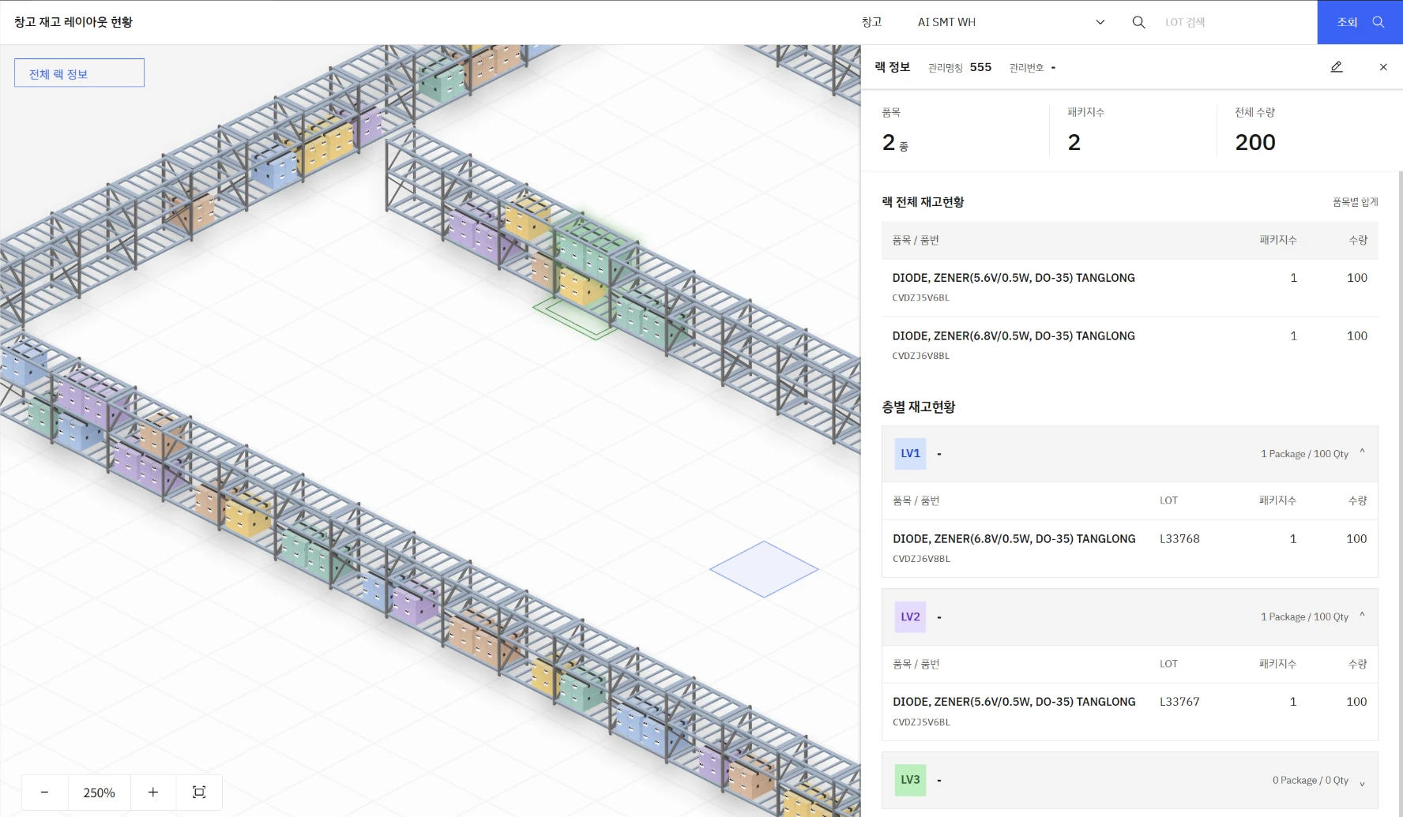
Task: Collapse the LV2 level section
Action: 1362,616
